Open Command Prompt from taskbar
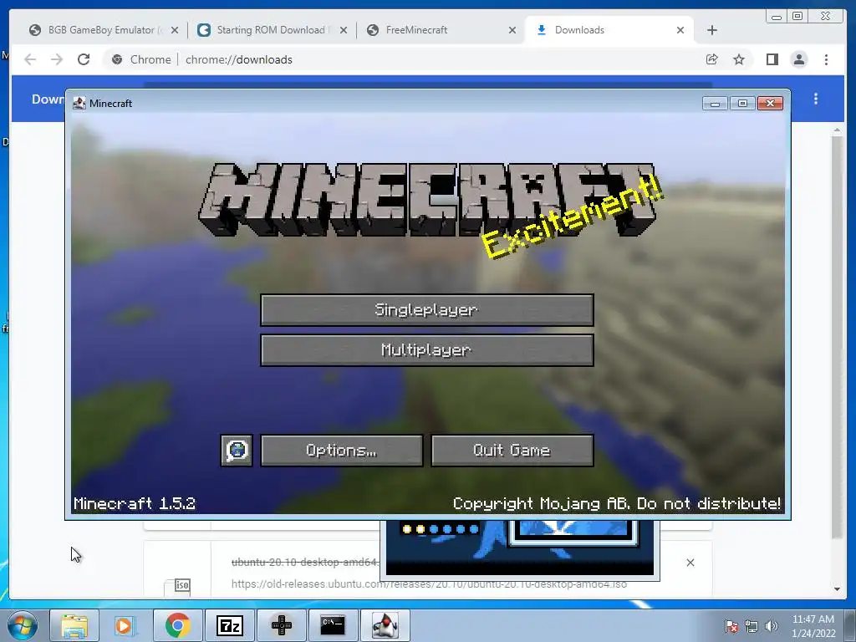Screen dimensions: 856x642 click(333, 625)
